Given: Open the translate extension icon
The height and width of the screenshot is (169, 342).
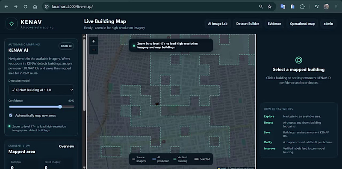Looking at the screenshot, I should [283, 6].
